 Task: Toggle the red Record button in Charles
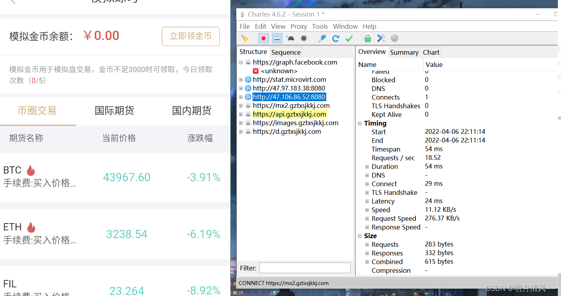click(264, 38)
